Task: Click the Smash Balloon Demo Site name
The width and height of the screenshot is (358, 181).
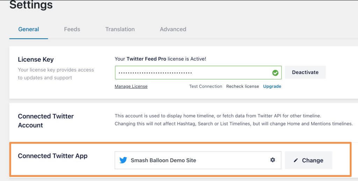Action: tap(163, 160)
